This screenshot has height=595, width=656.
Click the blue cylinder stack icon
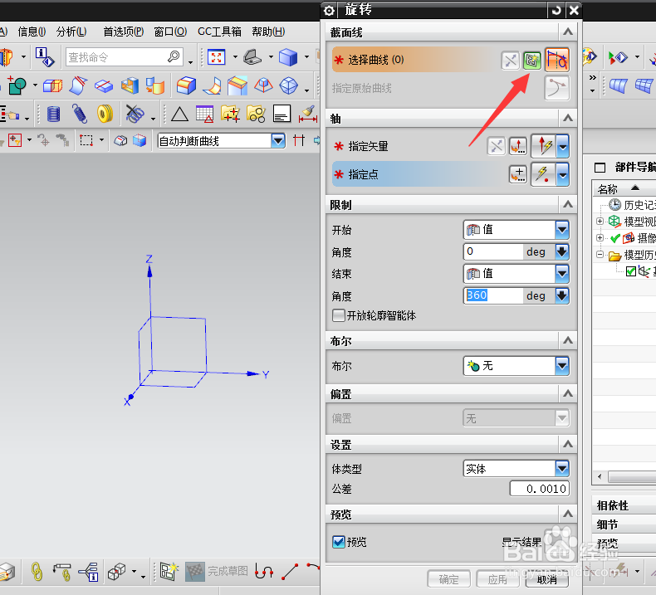tap(53, 114)
